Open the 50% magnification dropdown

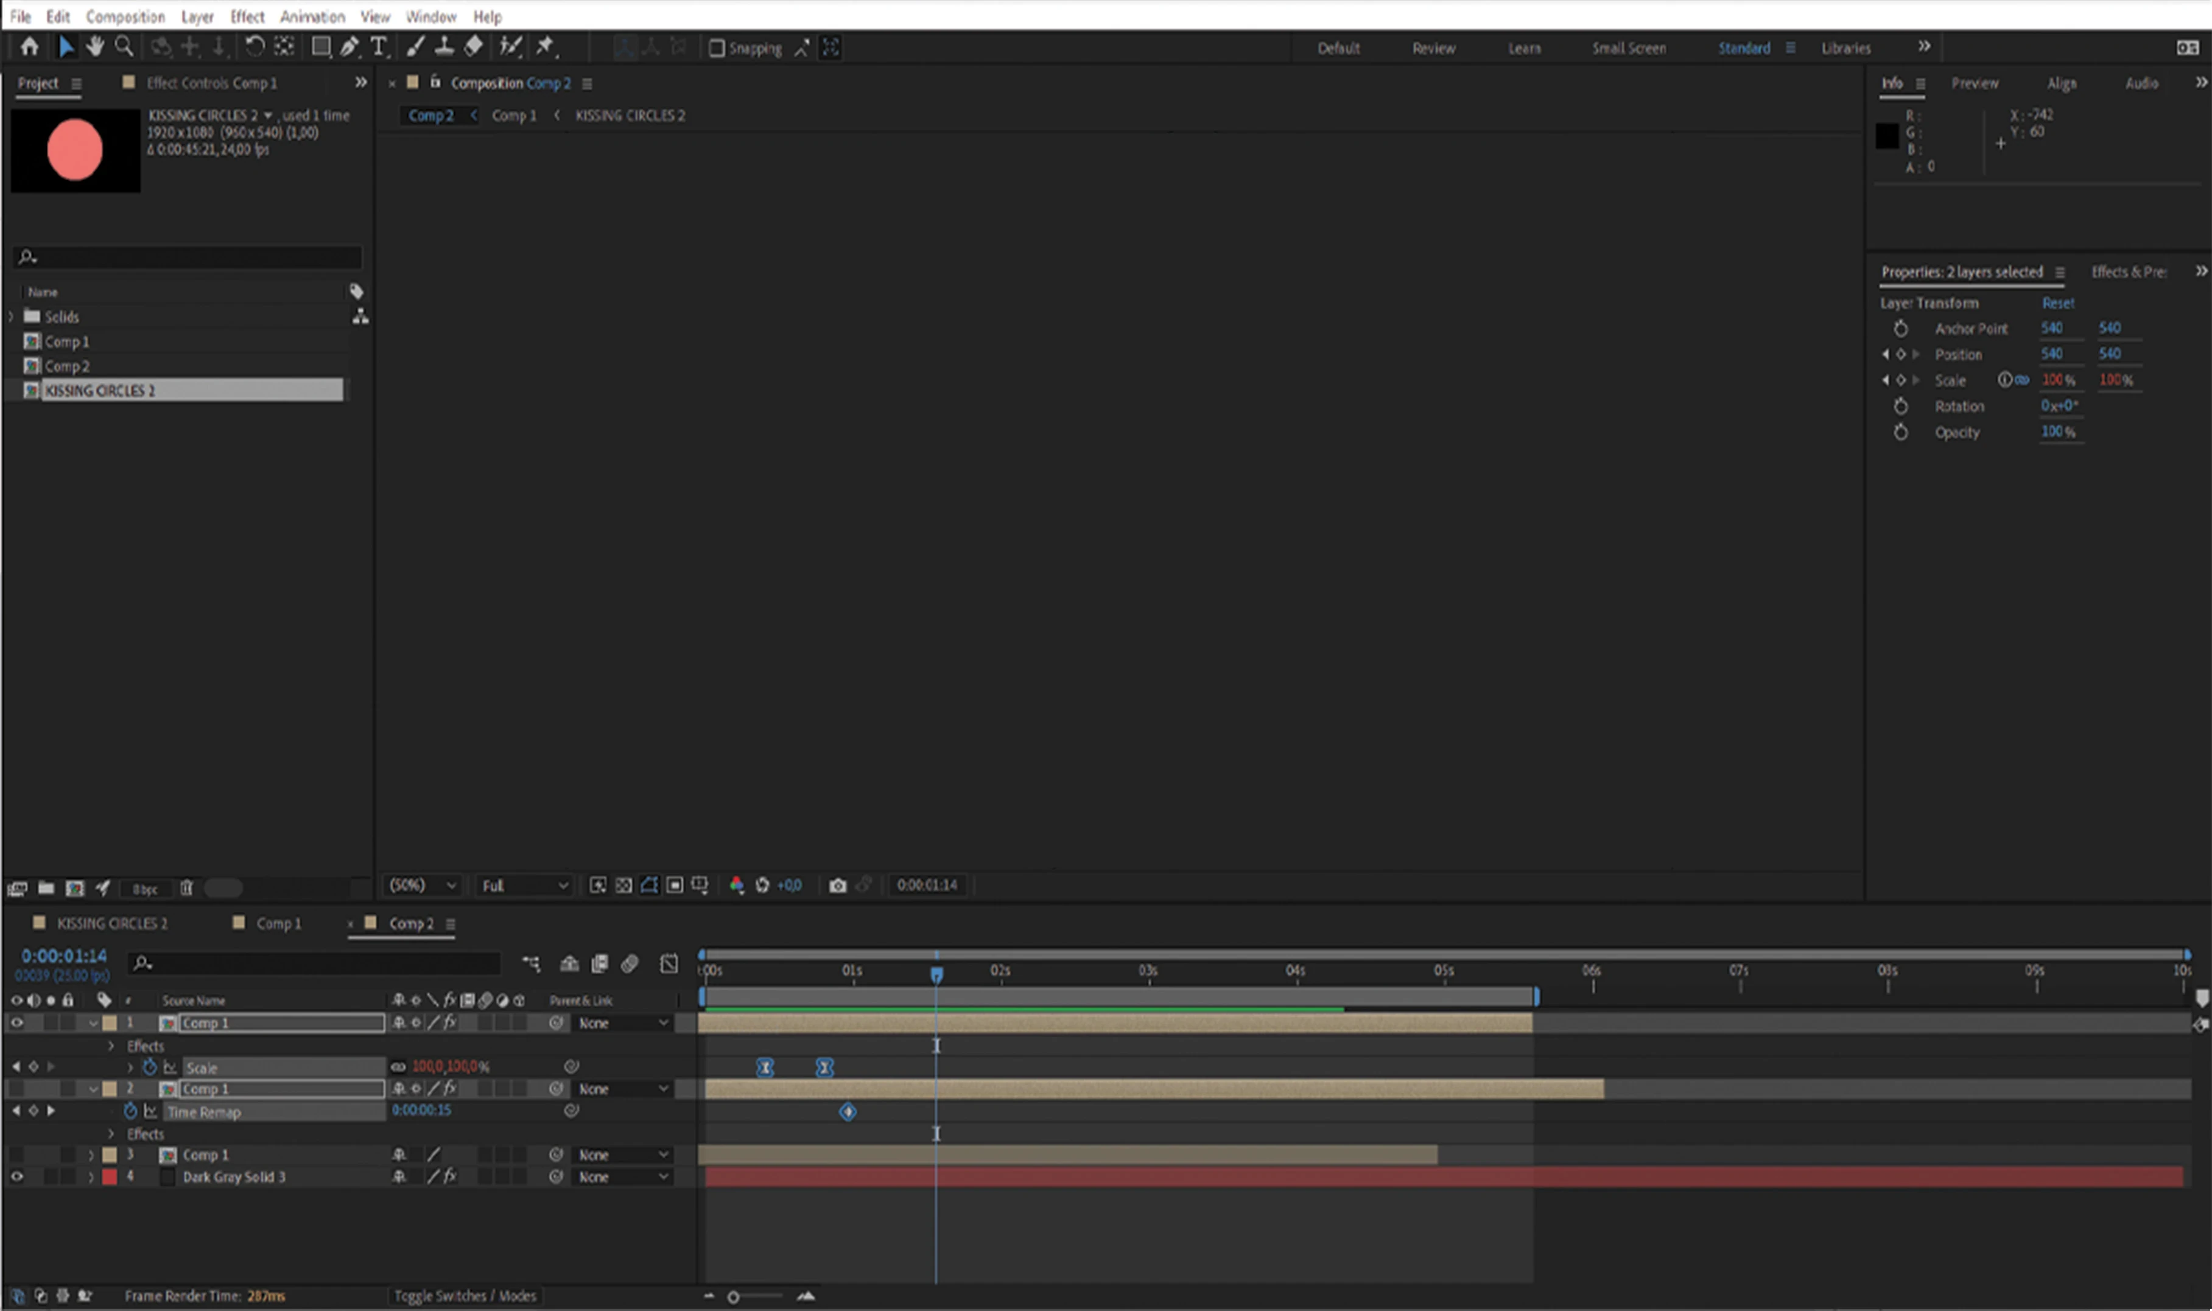pos(423,885)
